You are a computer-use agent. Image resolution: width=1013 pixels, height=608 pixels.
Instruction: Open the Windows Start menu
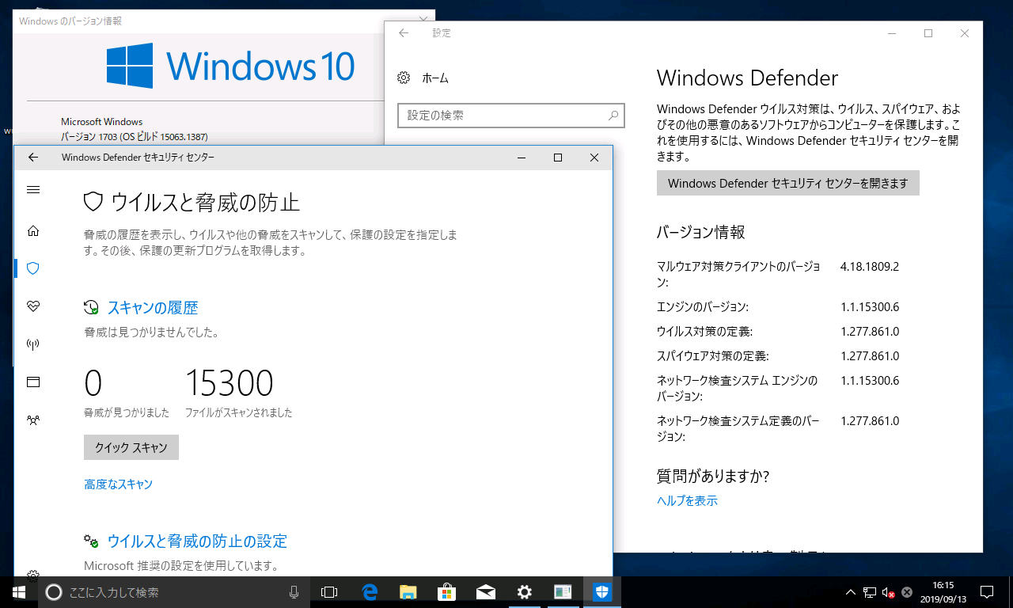19,591
